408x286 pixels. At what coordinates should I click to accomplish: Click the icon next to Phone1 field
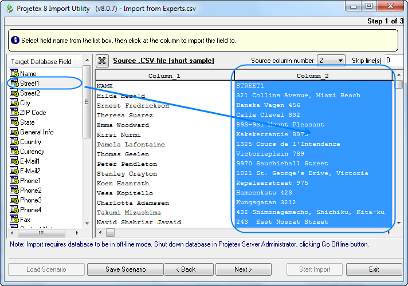[14, 181]
